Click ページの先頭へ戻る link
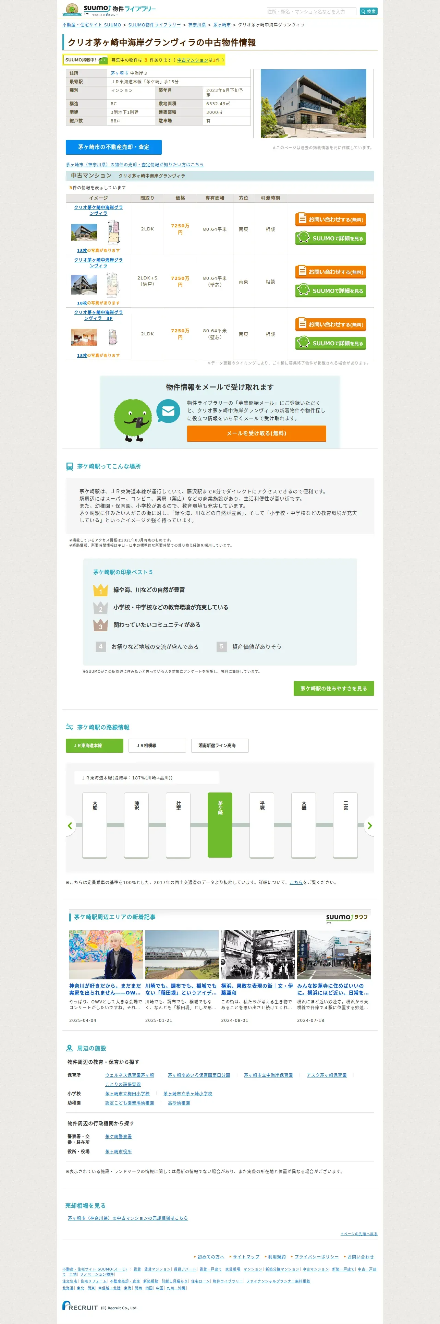 (x=359, y=1233)
